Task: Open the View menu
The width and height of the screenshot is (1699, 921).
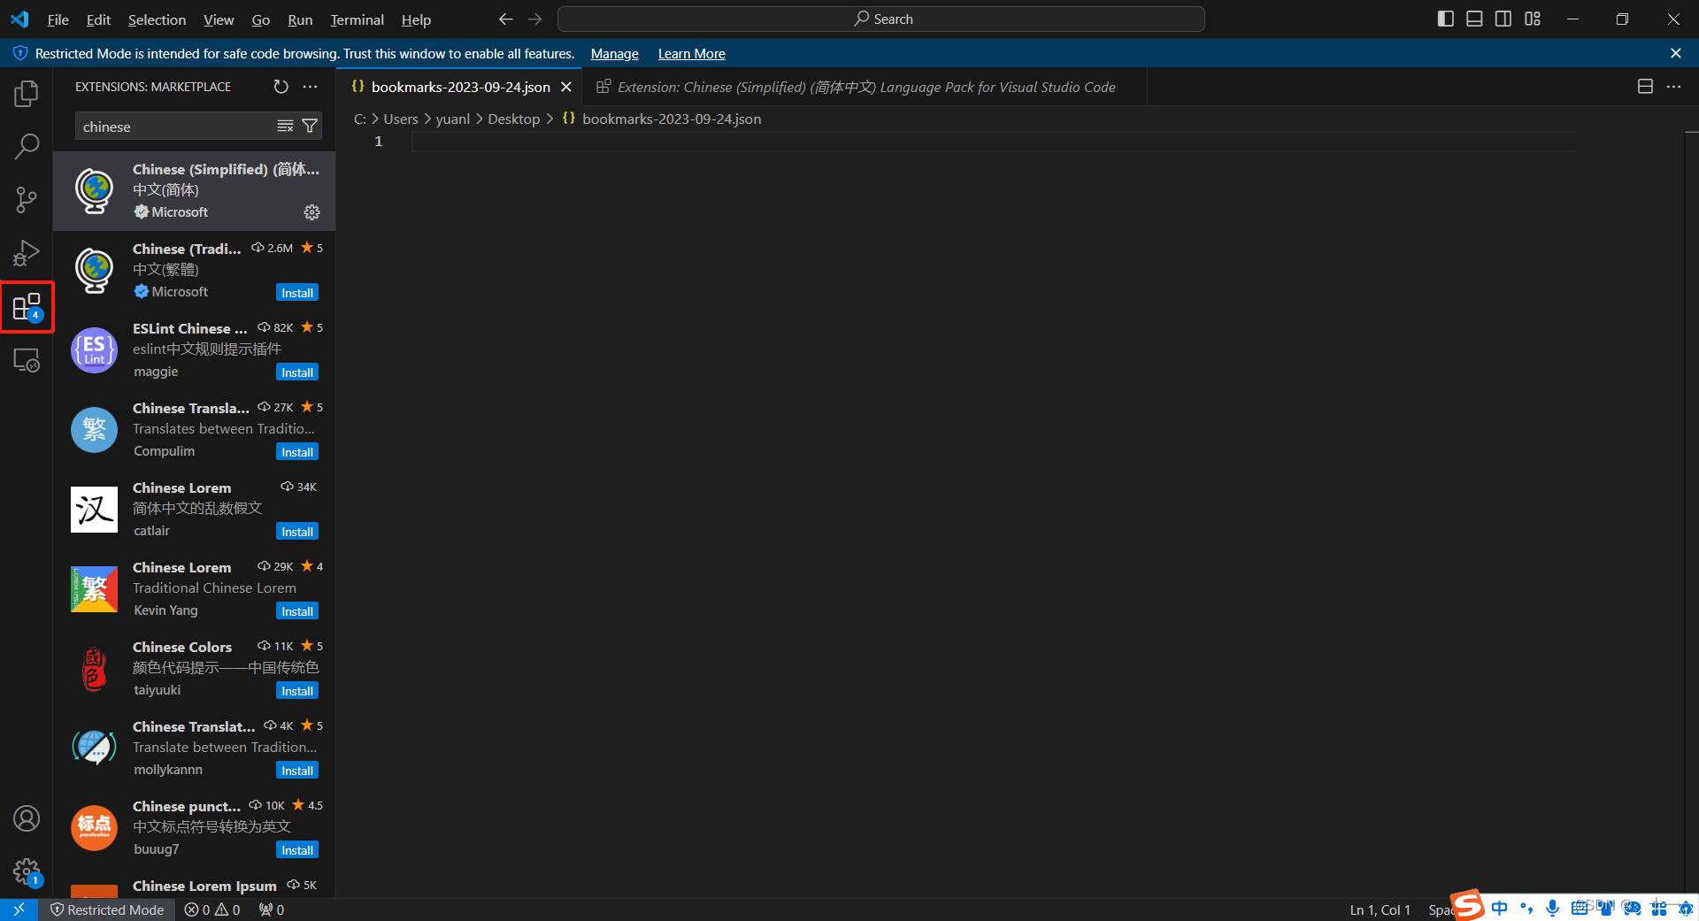Action: coord(219,19)
